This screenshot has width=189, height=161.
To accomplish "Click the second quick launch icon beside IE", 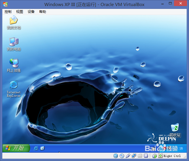I will (42, 148).
